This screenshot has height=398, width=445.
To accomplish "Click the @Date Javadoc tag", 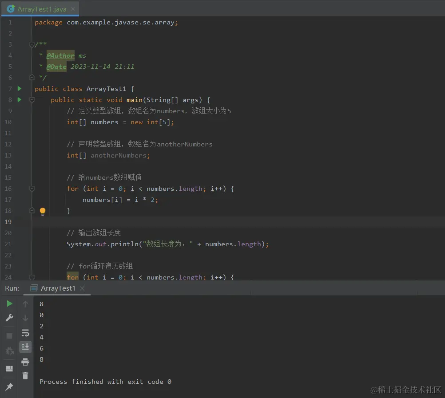I will [56, 67].
